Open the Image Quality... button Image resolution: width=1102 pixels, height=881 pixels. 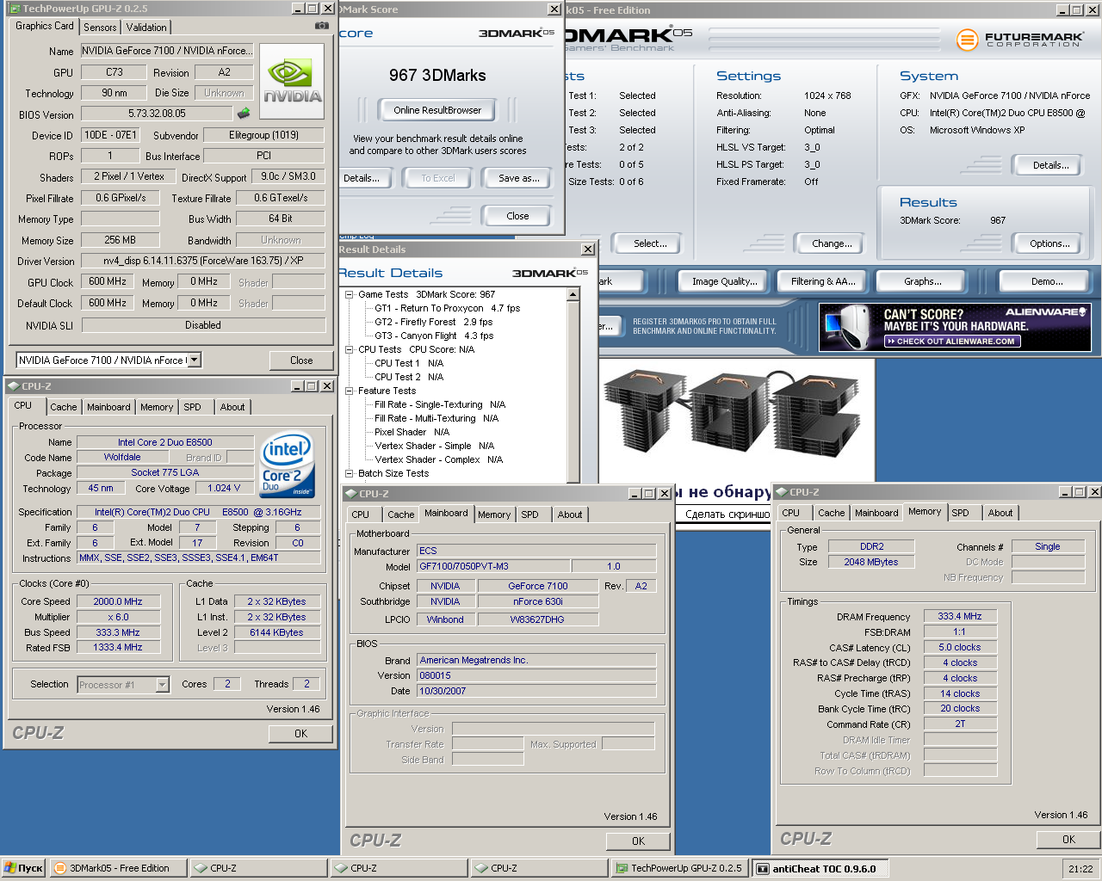(x=725, y=281)
